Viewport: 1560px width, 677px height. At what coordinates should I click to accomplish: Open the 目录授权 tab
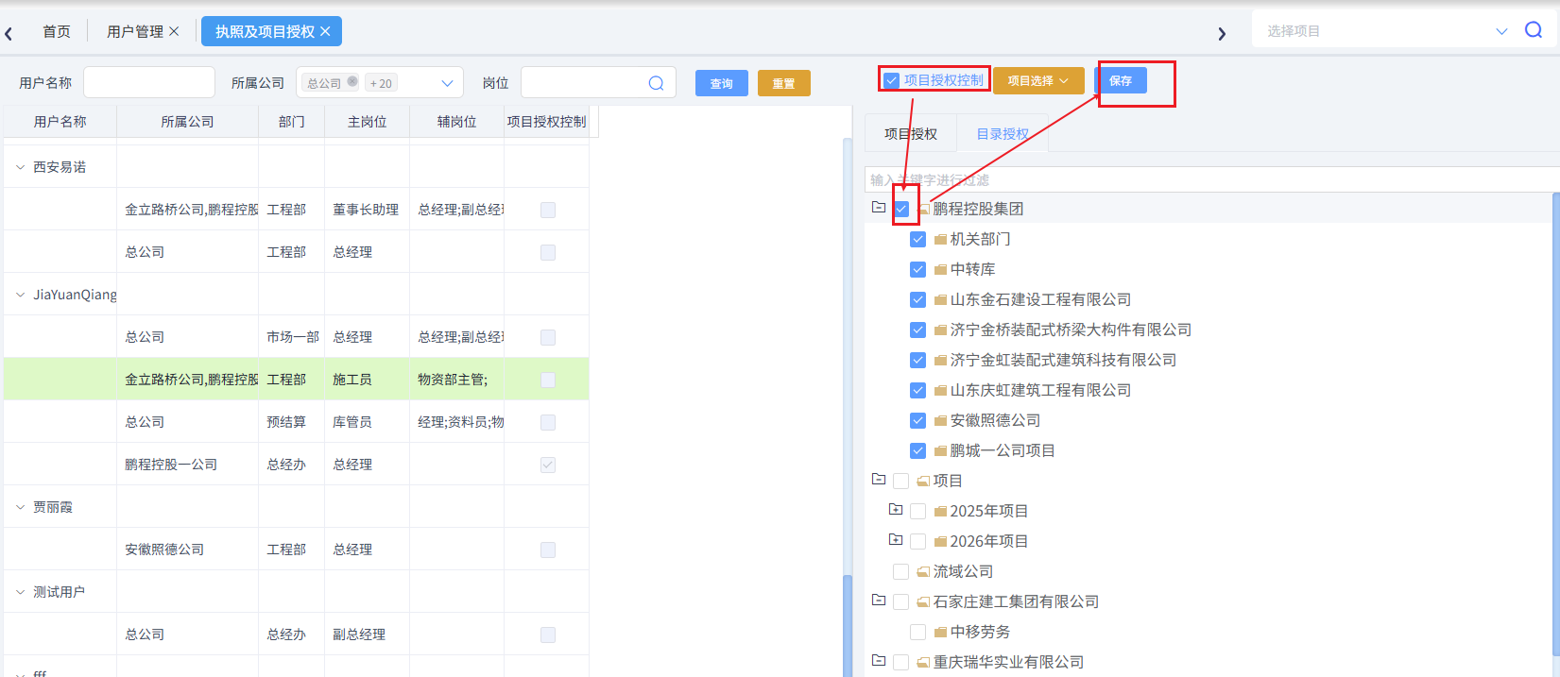pyautogui.click(x=1003, y=133)
